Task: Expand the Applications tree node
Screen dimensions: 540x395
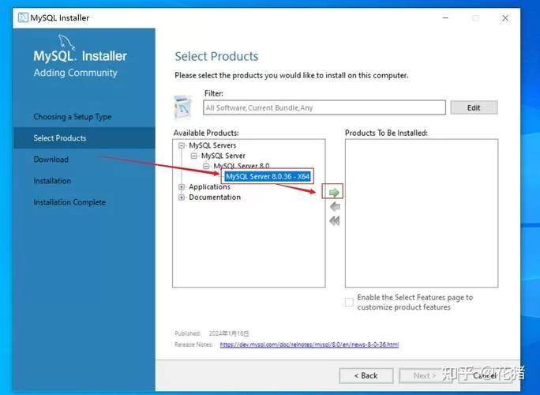Action: click(x=182, y=186)
